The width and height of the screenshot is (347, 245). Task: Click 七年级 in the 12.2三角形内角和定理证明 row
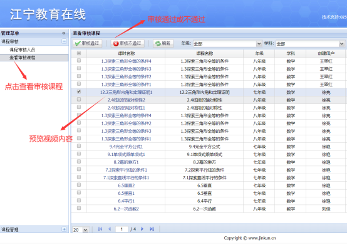tap(259, 92)
